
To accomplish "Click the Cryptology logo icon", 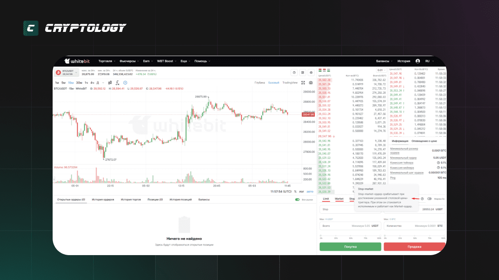I will click(x=31, y=28).
